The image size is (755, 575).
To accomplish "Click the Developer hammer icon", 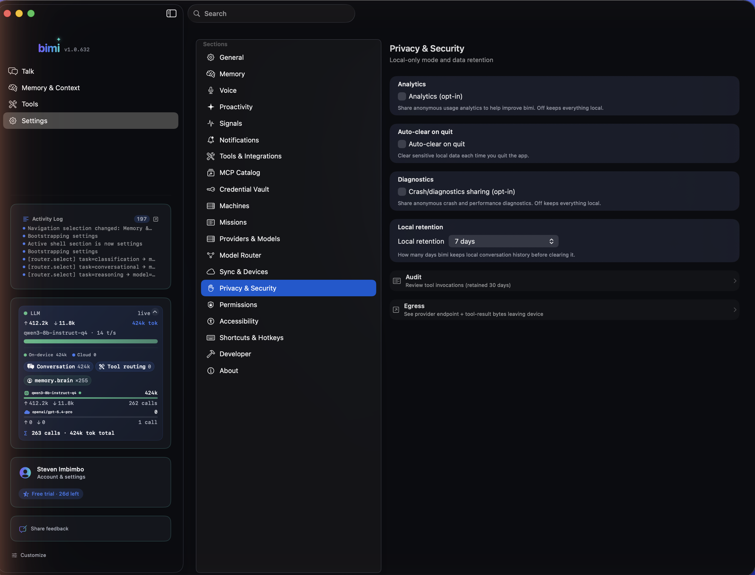I will (x=211, y=354).
